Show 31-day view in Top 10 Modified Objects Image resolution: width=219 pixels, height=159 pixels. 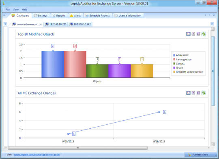pos(198,34)
